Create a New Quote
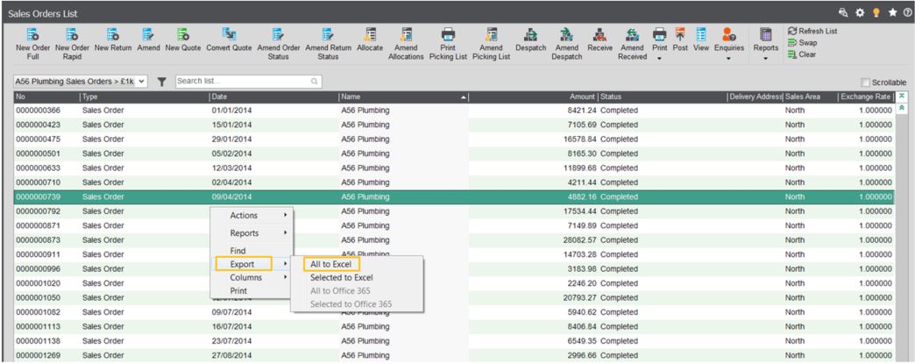 tap(182, 39)
